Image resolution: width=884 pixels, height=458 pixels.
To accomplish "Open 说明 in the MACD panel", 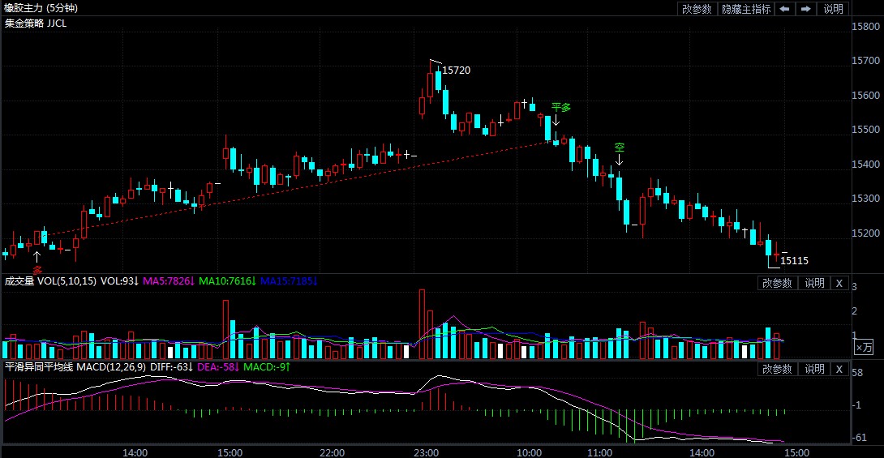I will click(x=814, y=369).
